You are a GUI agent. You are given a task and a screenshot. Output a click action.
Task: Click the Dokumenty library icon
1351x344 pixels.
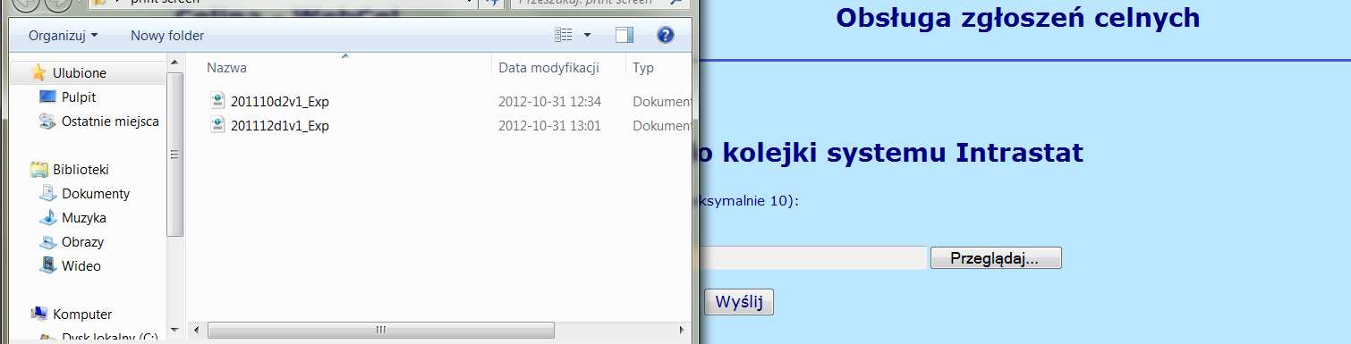point(47,194)
